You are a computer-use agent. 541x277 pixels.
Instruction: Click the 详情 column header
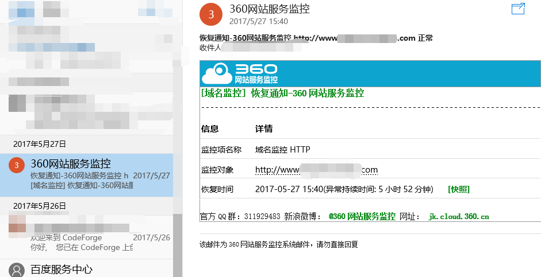tap(264, 129)
